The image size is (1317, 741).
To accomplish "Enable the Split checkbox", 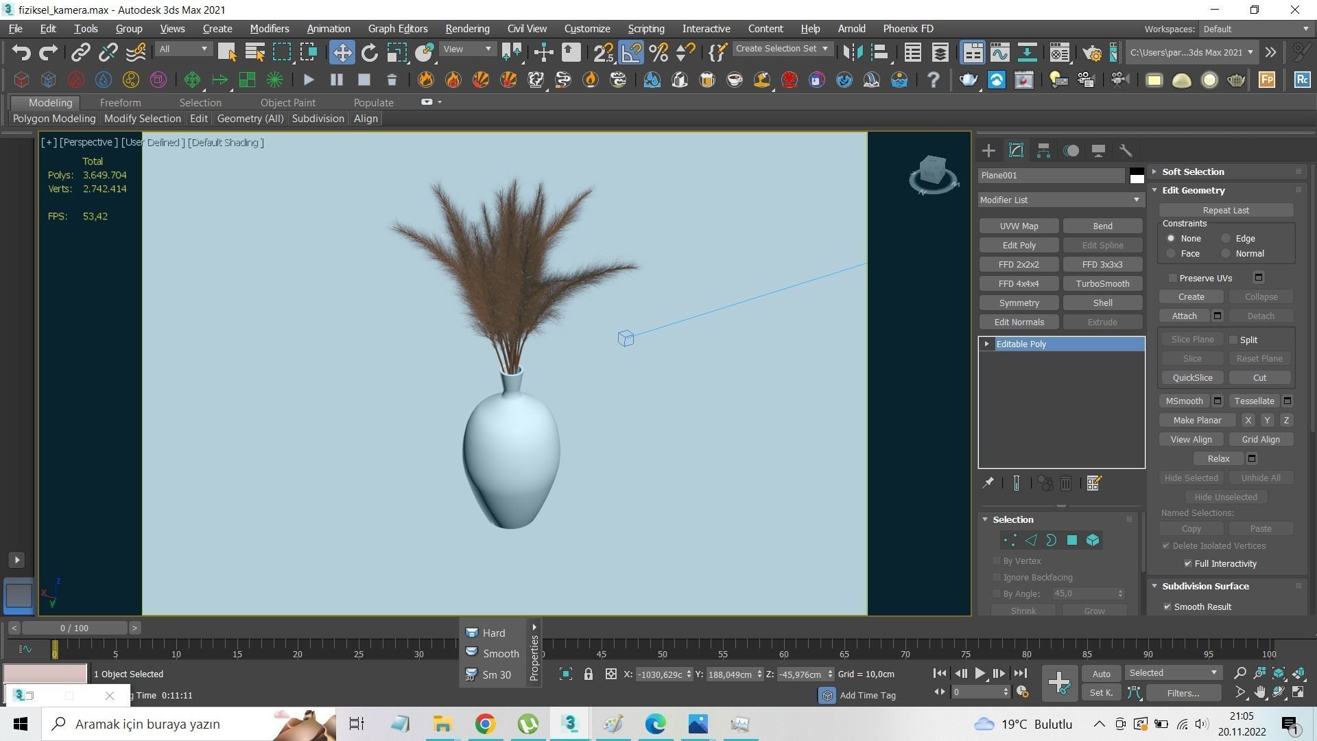I will [1233, 340].
